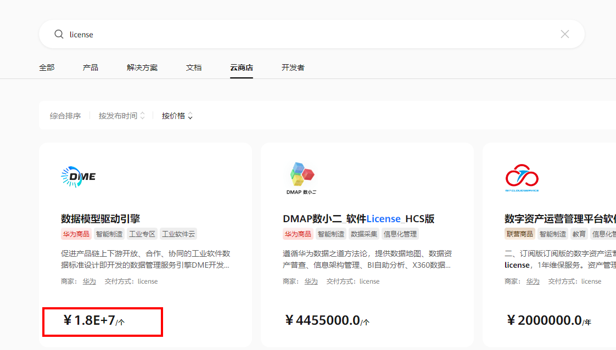Image resolution: width=616 pixels, height=350 pixels.
Task: Open the DMAP 数小二 cube logo
Action: 301,178
